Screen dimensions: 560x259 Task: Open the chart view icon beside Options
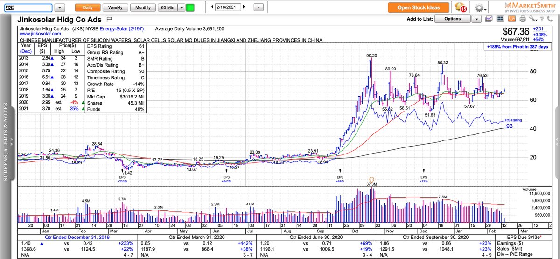coord(489,19)
